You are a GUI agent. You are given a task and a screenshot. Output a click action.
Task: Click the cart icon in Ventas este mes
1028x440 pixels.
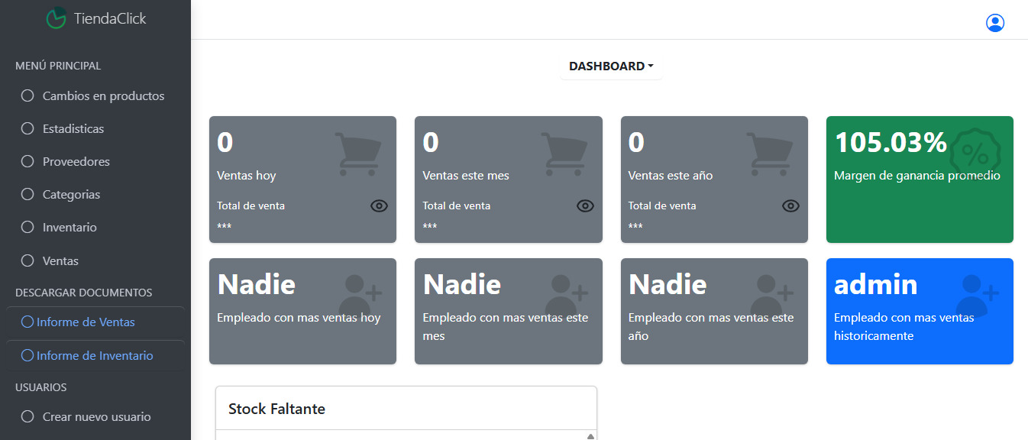[x=564, y=154]
